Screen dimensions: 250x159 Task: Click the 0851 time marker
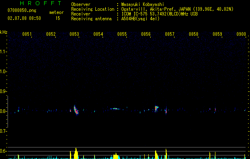(x=27, y=34)
